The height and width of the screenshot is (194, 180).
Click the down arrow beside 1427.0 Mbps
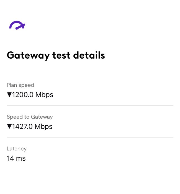(9, 126)
